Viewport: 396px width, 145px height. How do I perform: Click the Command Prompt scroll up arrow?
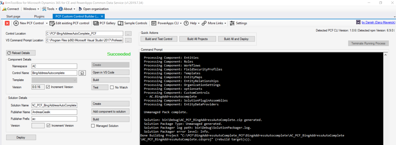tap(386, 54)
